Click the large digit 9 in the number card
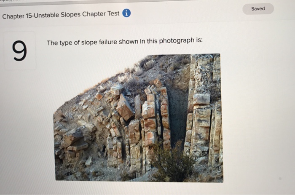295x195 pixels. tap(19, 51)
